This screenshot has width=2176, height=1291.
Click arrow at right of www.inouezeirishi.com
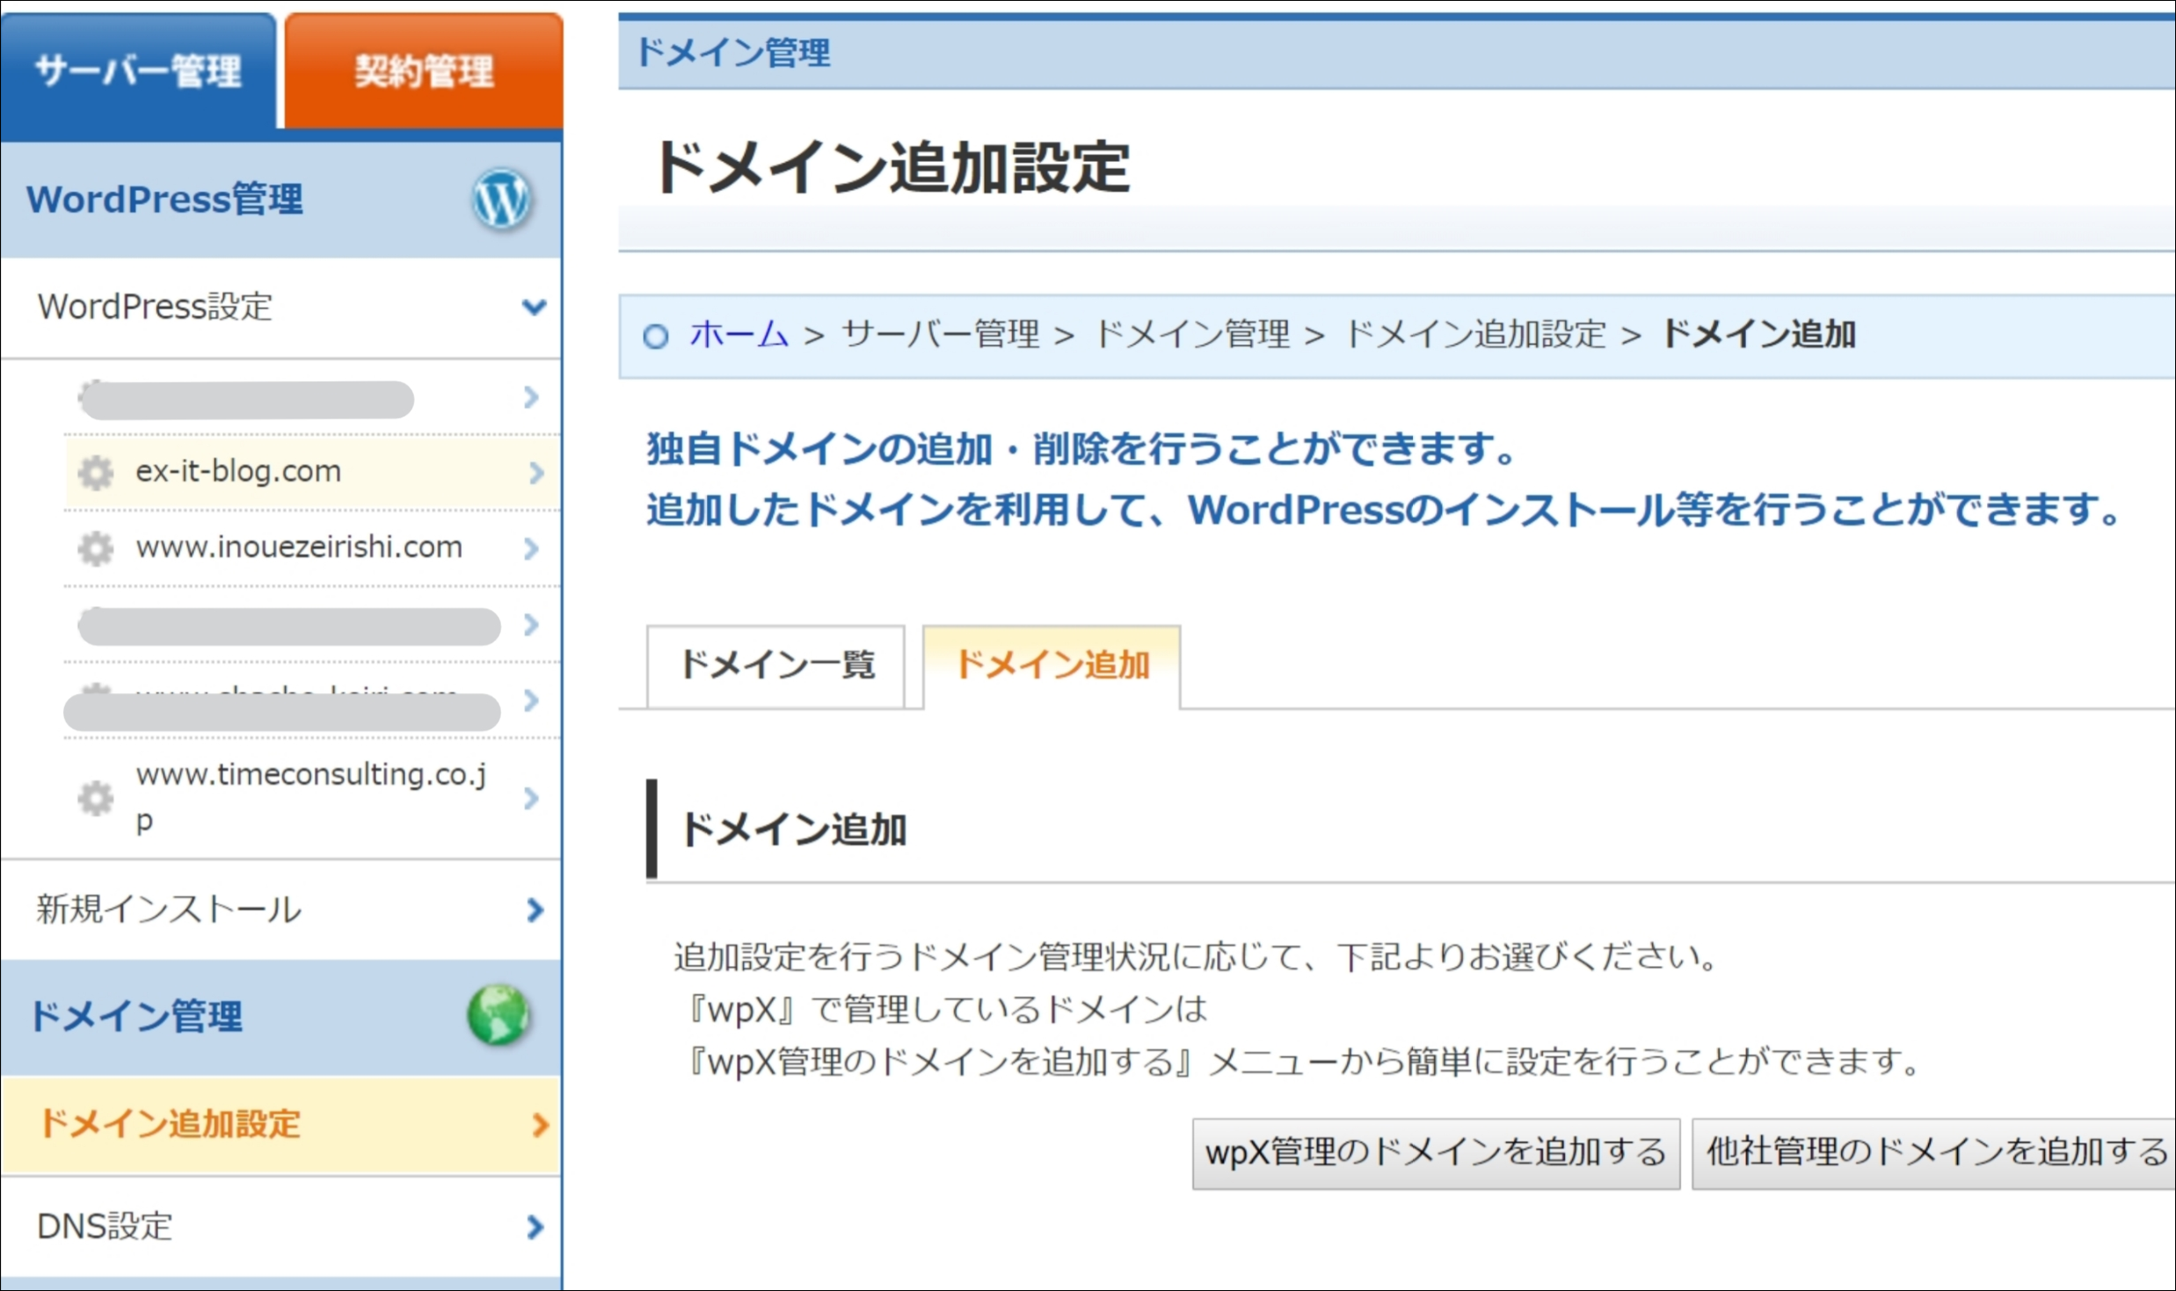pyautogui.click(x=531, y=548)
